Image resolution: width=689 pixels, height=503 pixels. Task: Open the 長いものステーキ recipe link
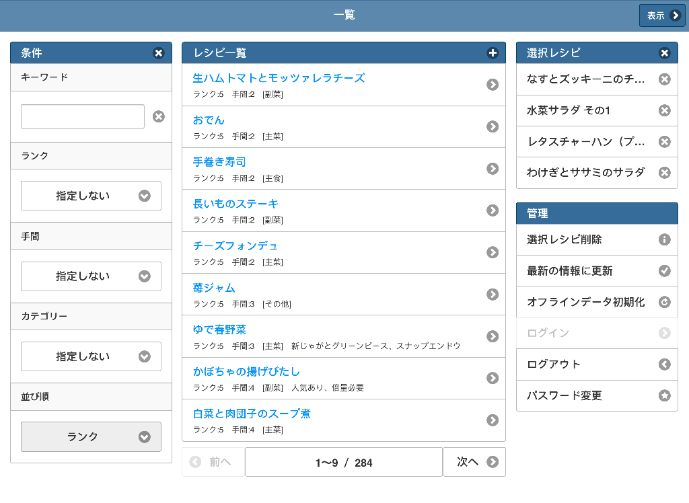(235, 204)
